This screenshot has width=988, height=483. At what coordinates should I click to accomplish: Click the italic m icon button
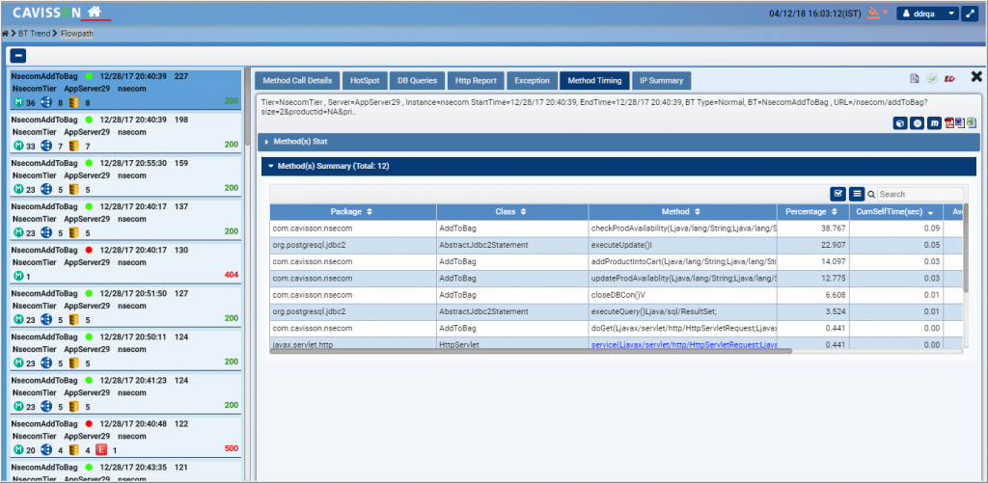(x=934, y=123)
